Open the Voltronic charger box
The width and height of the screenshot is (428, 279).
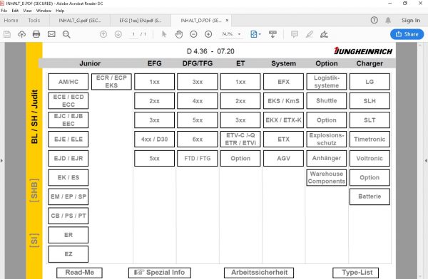[x=370, y=158]
